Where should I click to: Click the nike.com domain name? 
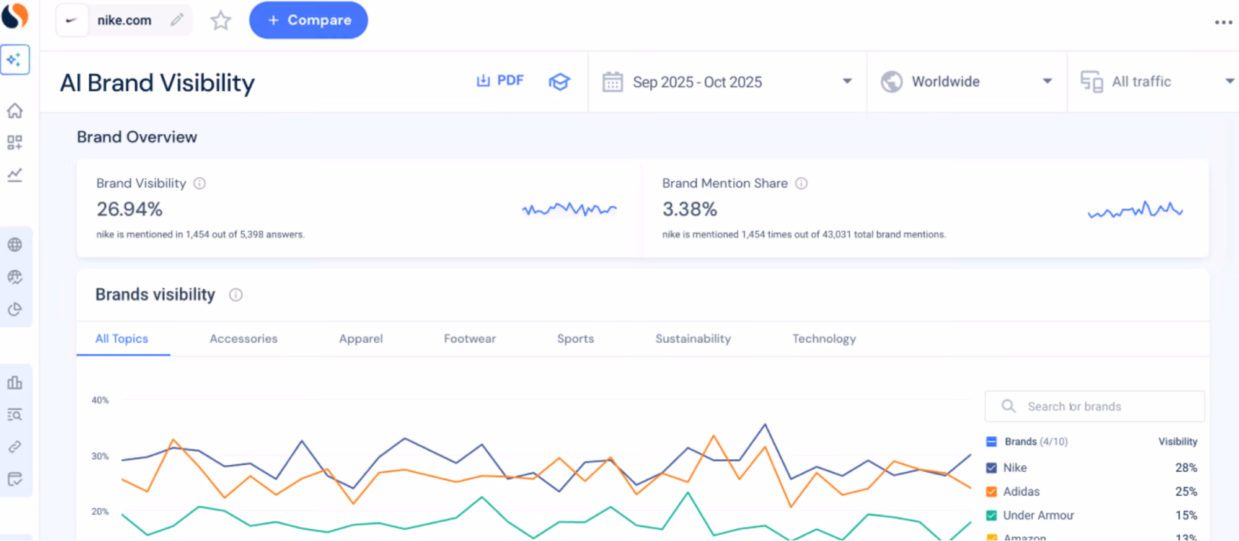124,20
